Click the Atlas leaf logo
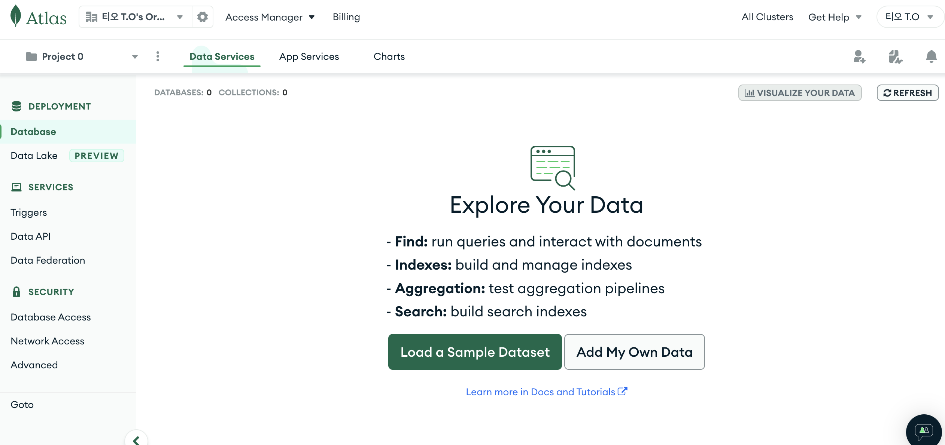This screenshot has width=945, height=445. tap(38, 16)
